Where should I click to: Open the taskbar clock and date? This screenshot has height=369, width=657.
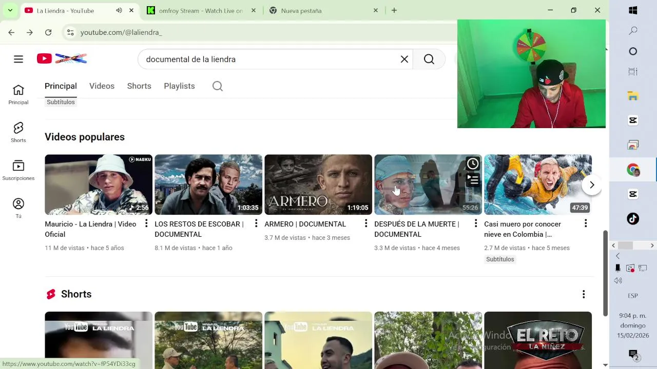click(x=633, y=325)
